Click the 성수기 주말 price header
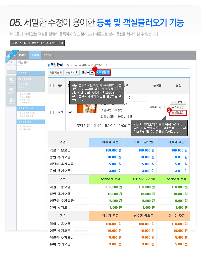This screenshot has width=201, height=269. coord(173,216)
